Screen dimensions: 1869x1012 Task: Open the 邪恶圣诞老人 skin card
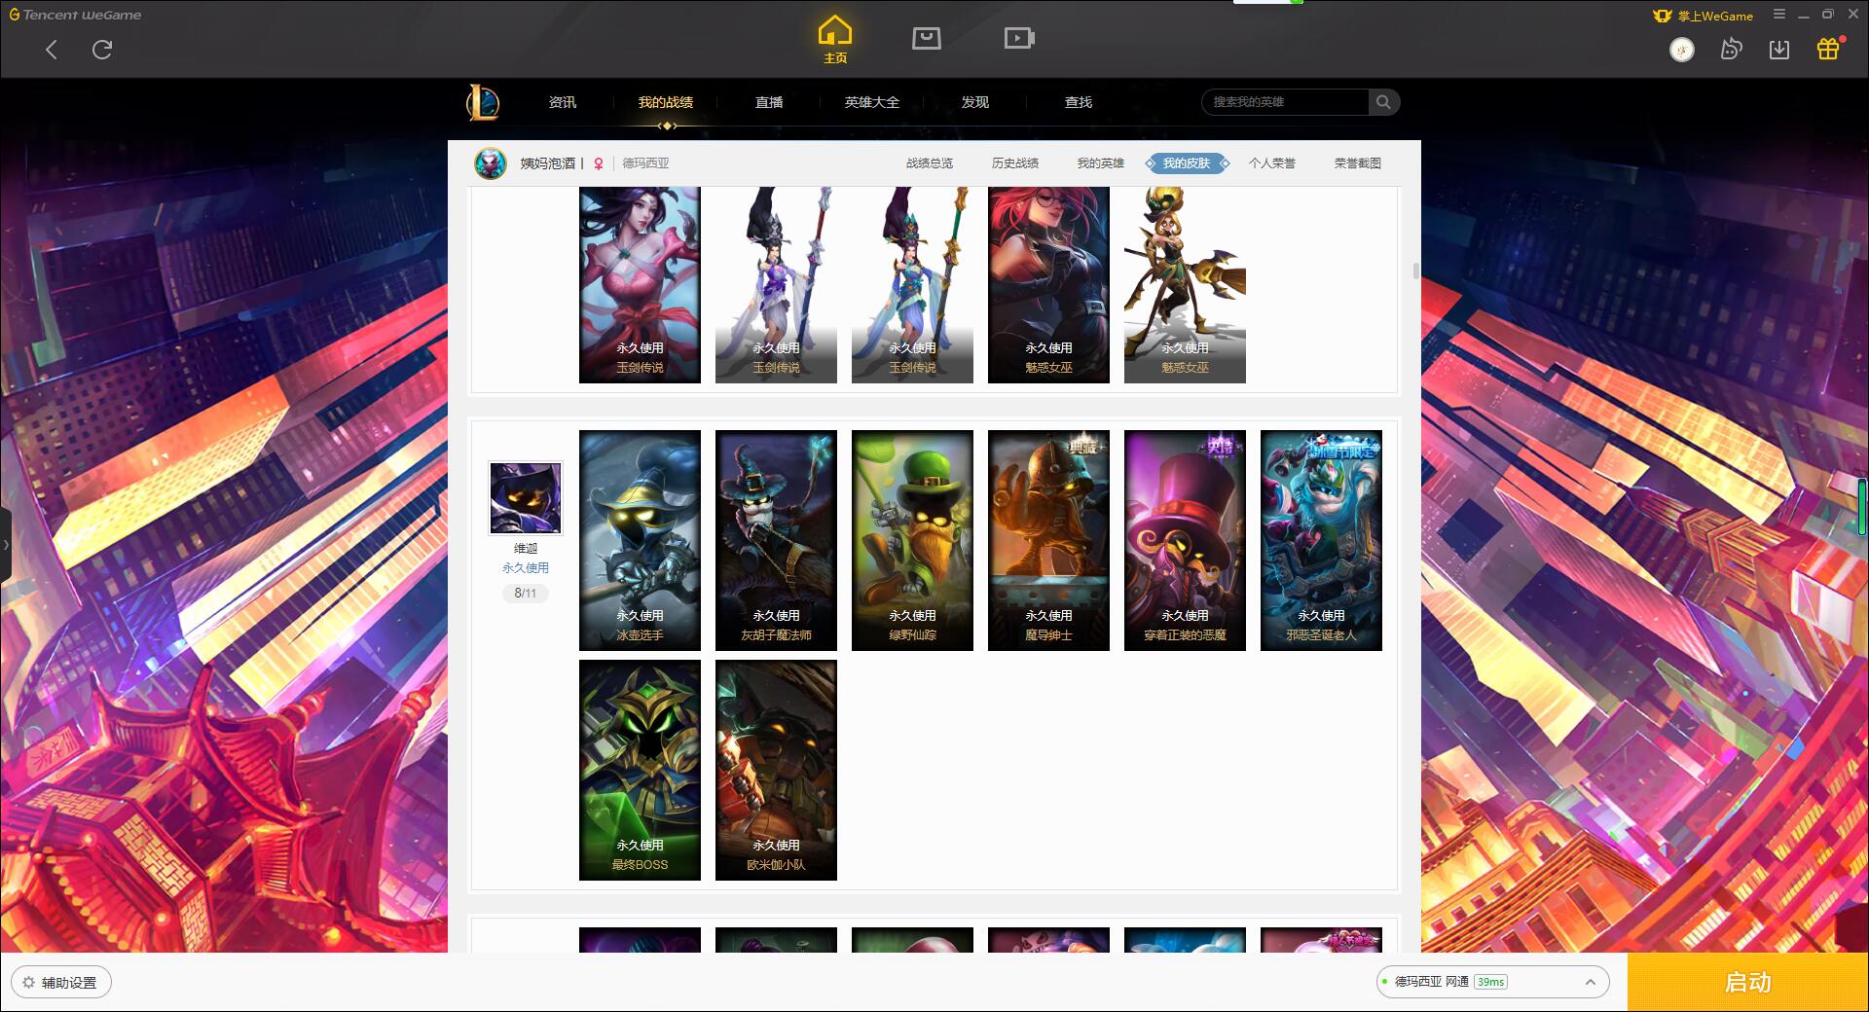pos(1321,540)
